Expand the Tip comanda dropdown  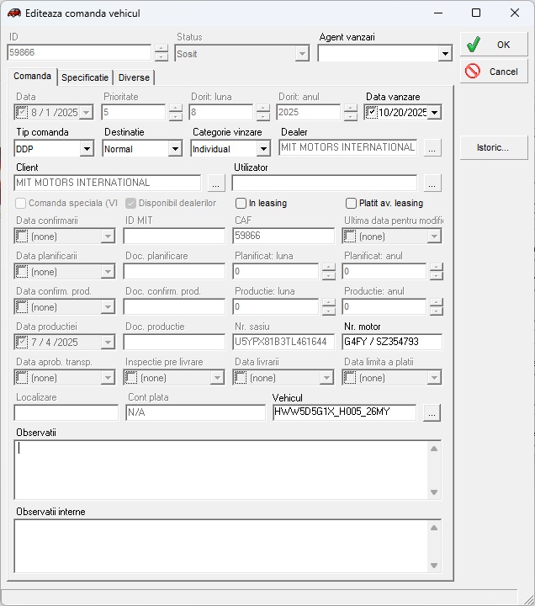87,149
